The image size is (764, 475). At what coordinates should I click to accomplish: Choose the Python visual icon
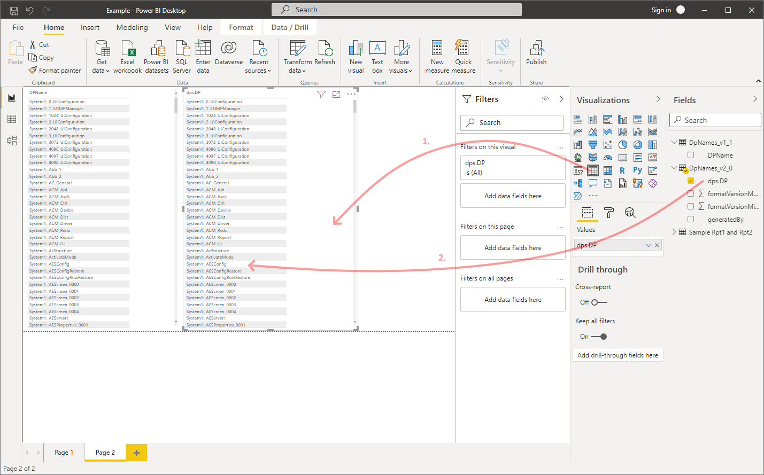tap(637, 170)
